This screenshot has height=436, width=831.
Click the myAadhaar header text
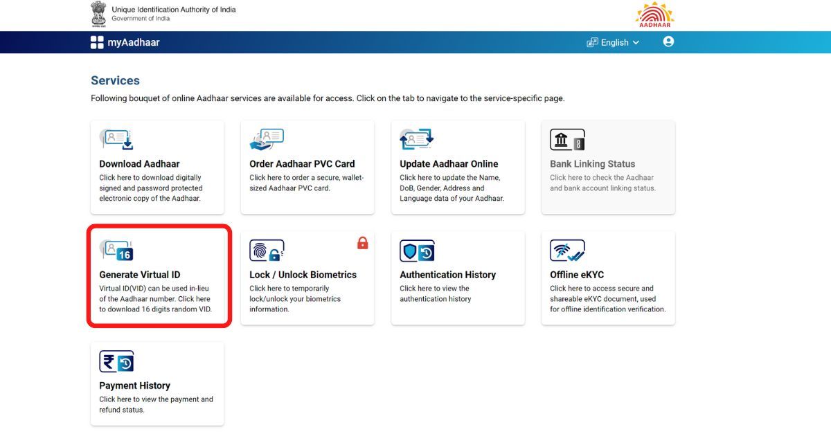[x=134, y=42]
